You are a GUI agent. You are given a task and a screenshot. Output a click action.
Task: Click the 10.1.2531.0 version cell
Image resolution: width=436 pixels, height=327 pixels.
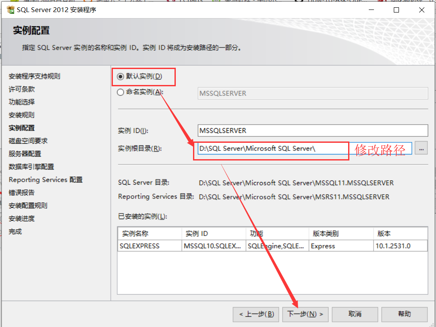[x=400, y=246]
